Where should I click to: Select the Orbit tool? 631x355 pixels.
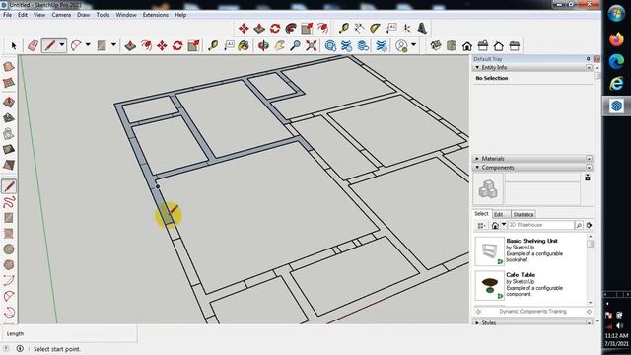pyautogui.click(x=263, y=46)
